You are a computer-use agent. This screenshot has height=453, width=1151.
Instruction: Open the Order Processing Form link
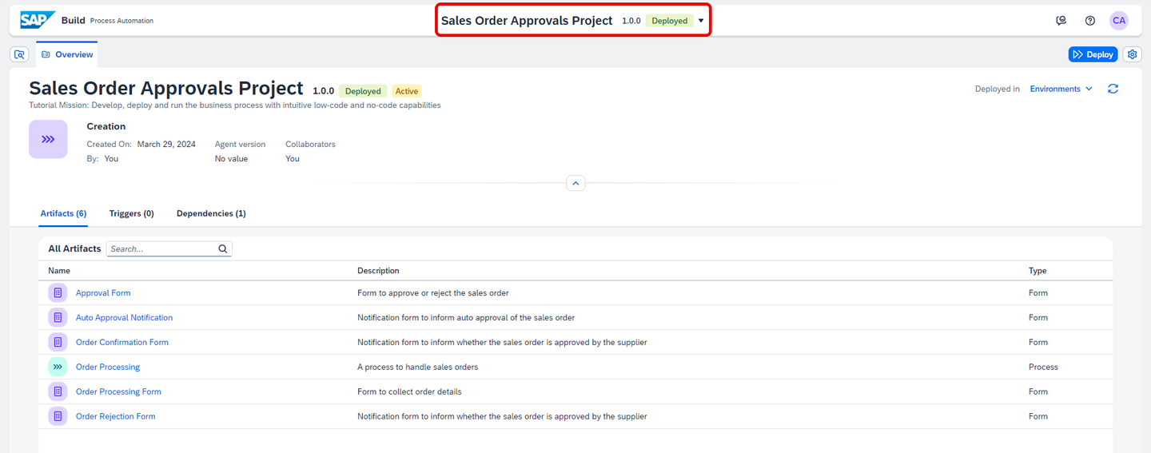tap(118, 391)
